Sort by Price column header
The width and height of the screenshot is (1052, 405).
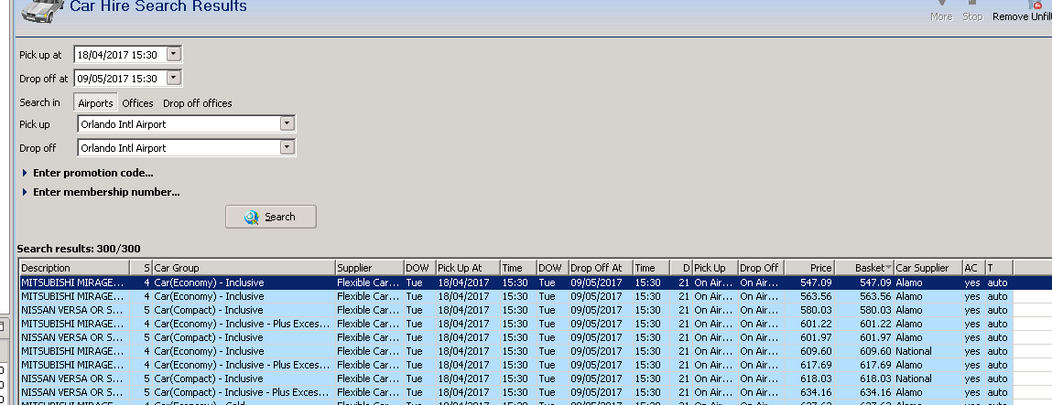click(x=809, y=268)
